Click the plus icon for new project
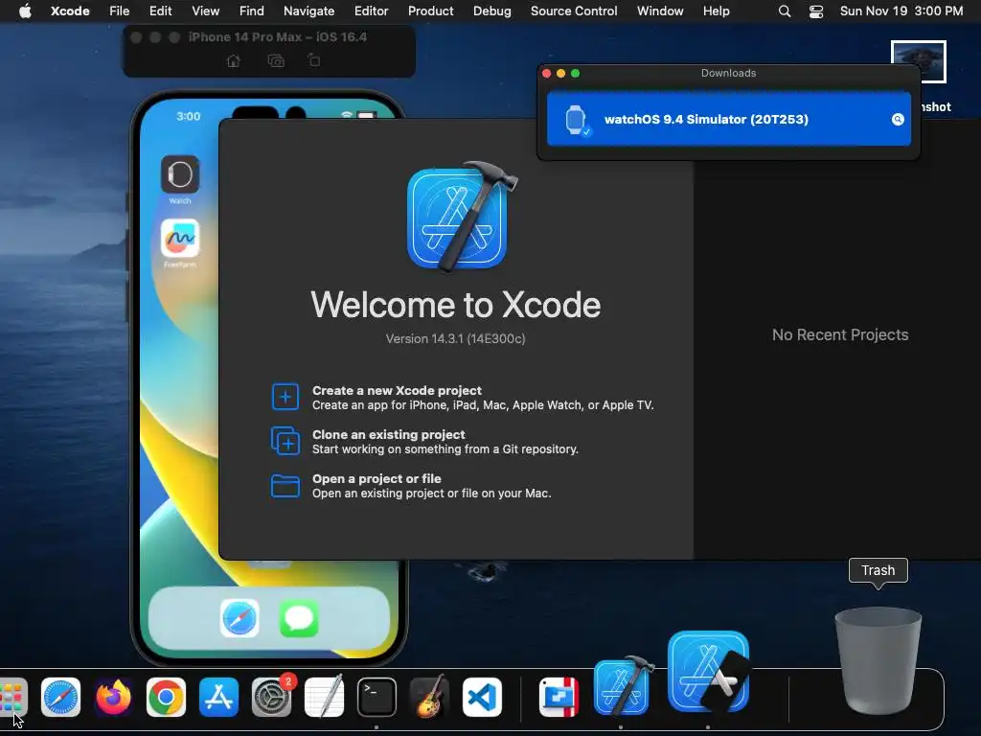 [285, 397]
